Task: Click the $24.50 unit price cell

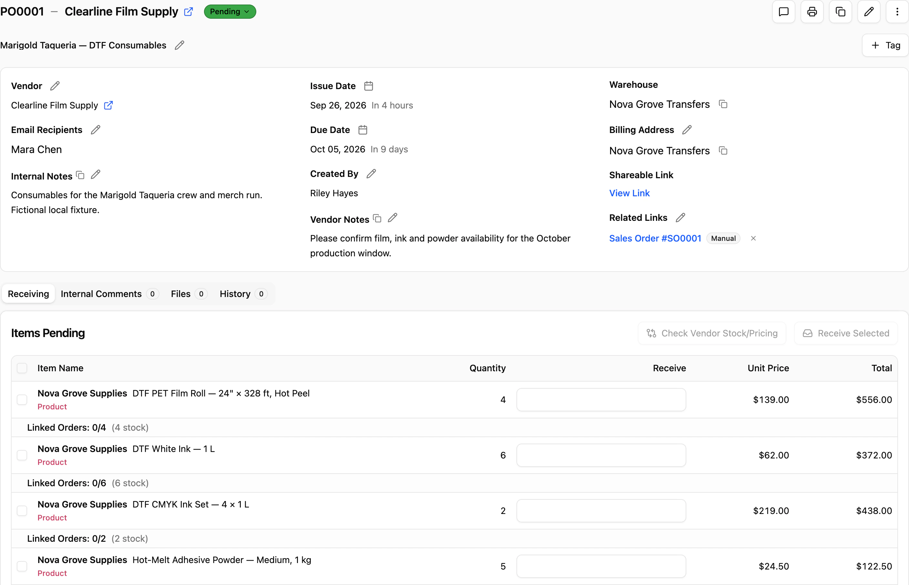Action: [x=773, y=566]
